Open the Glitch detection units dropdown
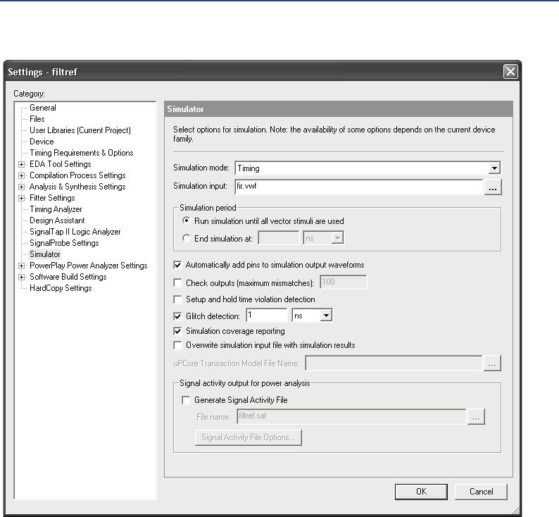Image resolution: width=559 pixels, height=517 pixels. pos(325,316)
